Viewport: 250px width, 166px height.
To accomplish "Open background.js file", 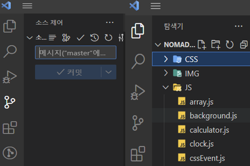I will point(201,116).
